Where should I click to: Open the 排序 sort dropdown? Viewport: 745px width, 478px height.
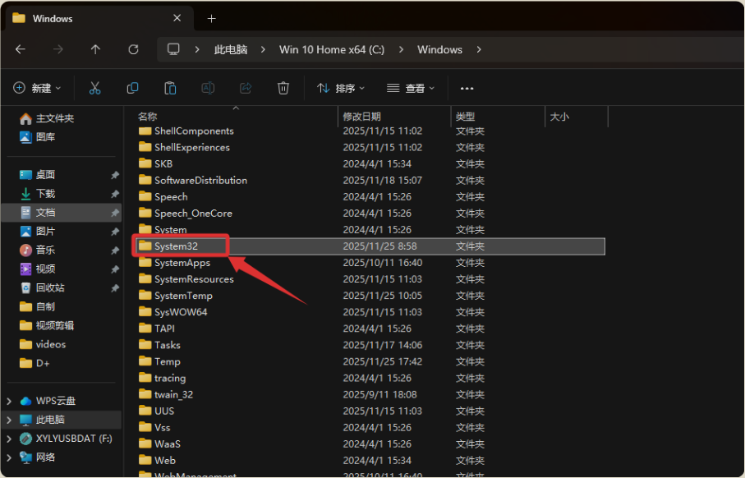[341, 88]
